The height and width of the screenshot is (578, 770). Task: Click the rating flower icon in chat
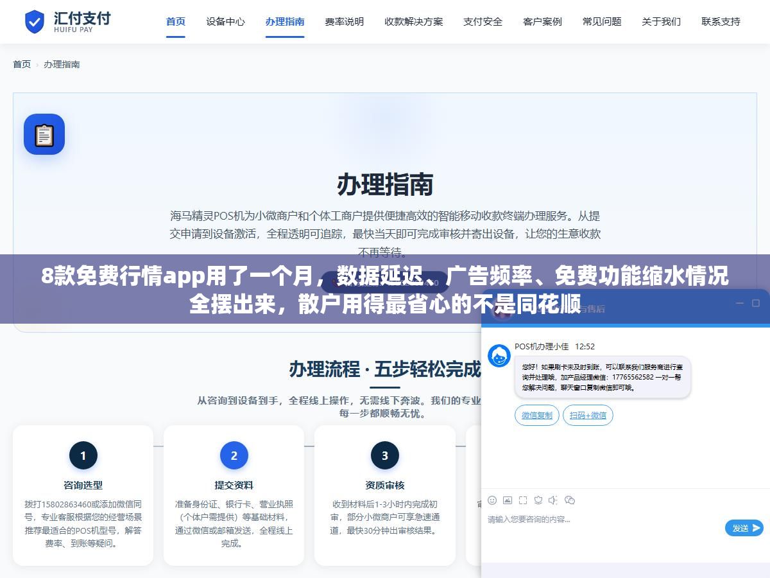click(x=538, y=500)
